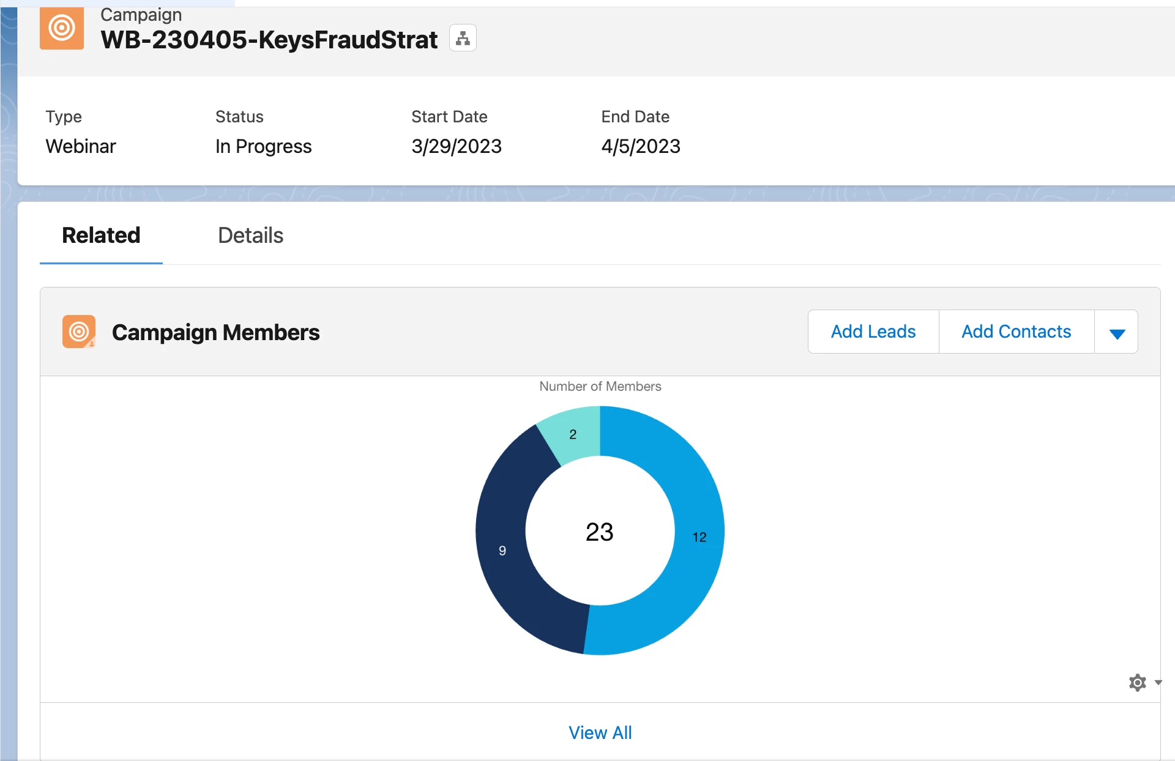Switch to the Details tab
Screen dimensions: 1175x761
pos(250,236)
